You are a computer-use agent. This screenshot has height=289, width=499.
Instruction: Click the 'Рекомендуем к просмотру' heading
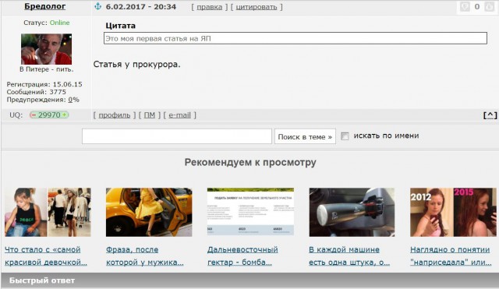pos(250,162)
